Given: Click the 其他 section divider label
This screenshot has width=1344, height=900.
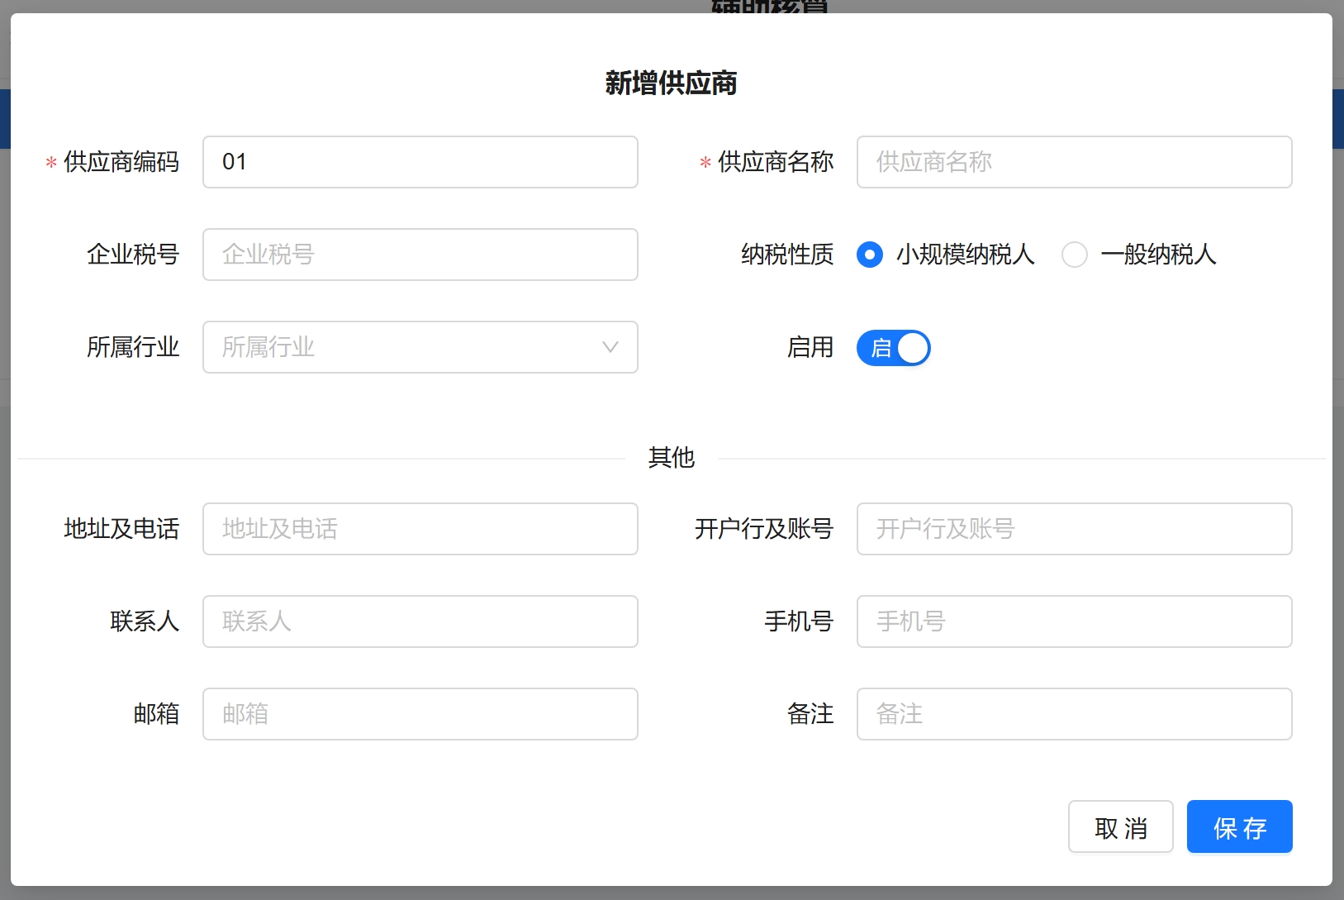Looking at the screenshot, I should coord(672,458).
